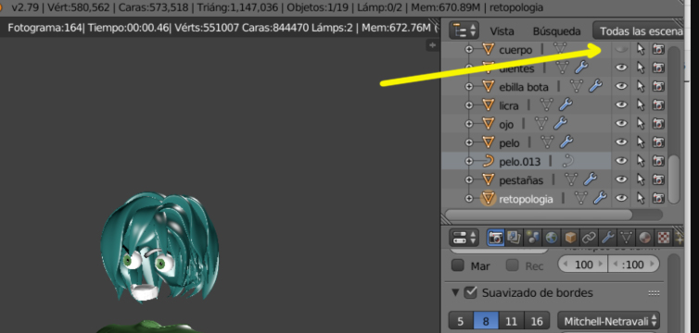Open the Búsqueda menu in the outliner
This screenshot has width=699, height=333.
pyautogui.click(x=557, y=31)
